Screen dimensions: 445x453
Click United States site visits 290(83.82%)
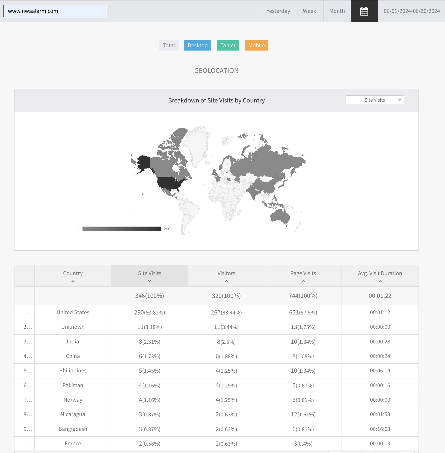tap(150, 313)
